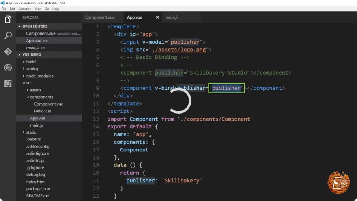Open the Edit menu
Screen dimensions: 357x201
tap(12, 9)
